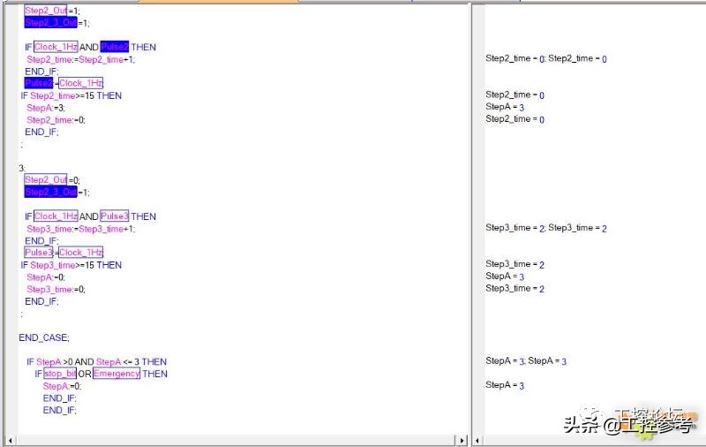The height and width of the screenshot is (447, 706).
Task: Click the Step3_time:=0 statement
Action: coord(56,289)
